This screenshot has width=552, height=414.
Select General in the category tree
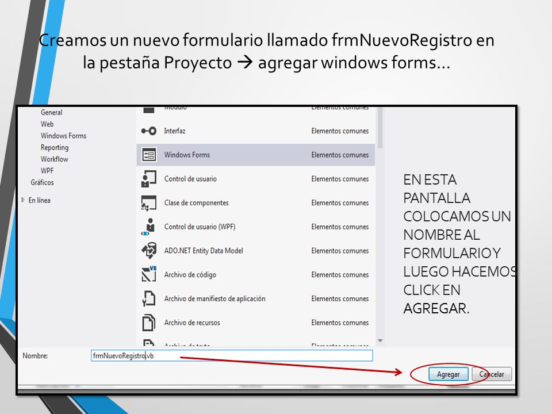(x=51, y=112)
